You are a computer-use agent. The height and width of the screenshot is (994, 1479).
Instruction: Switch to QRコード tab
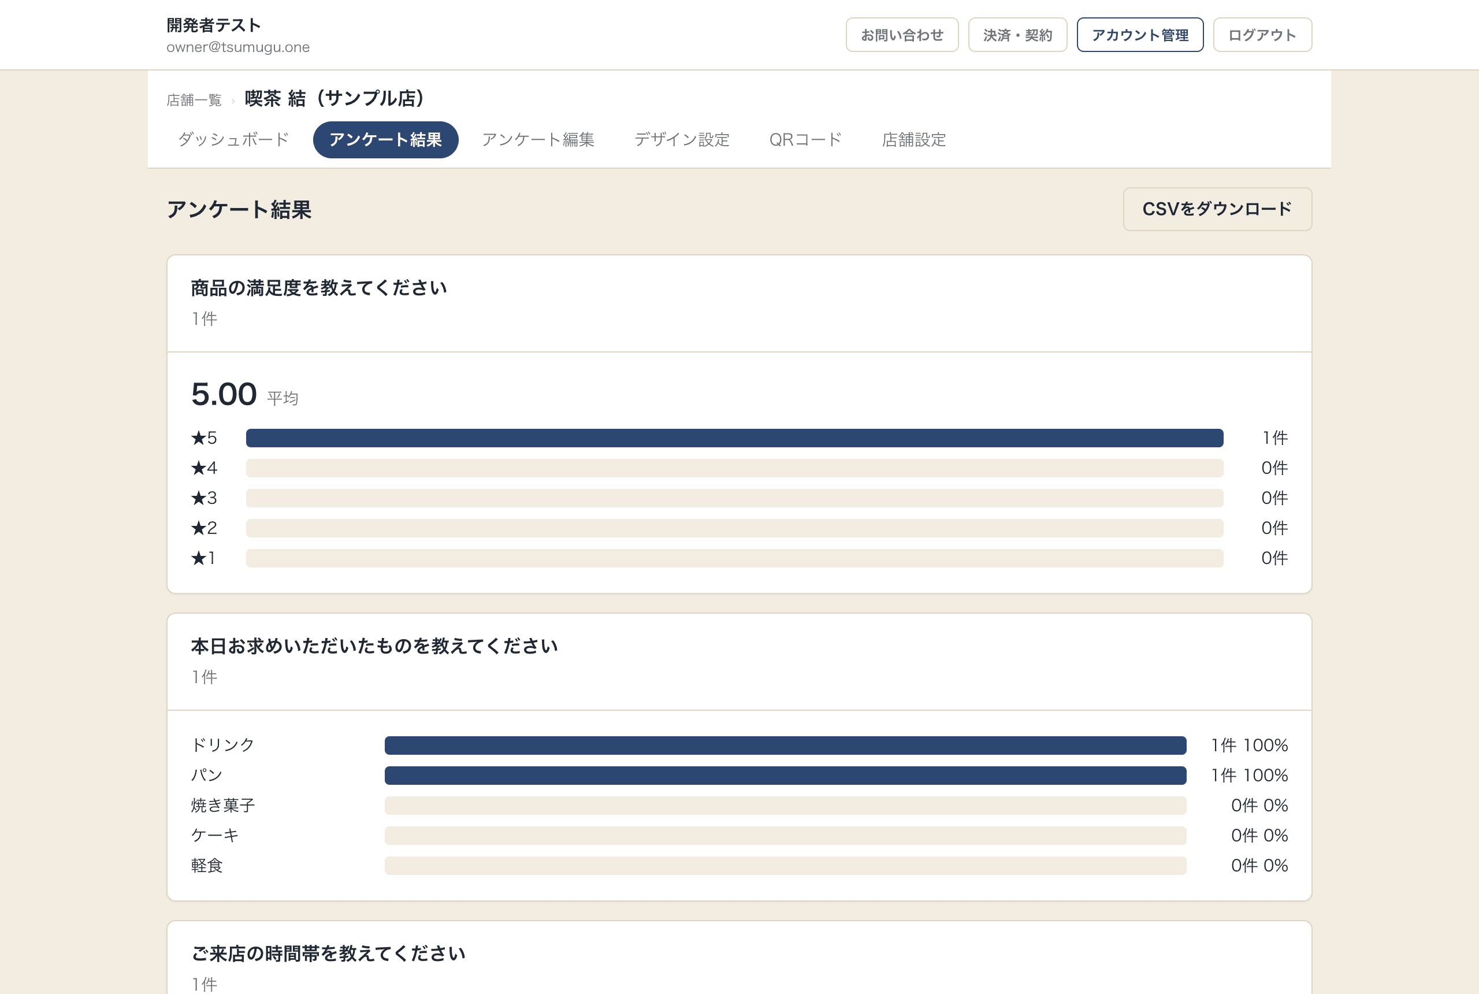[x=805, y=139]
